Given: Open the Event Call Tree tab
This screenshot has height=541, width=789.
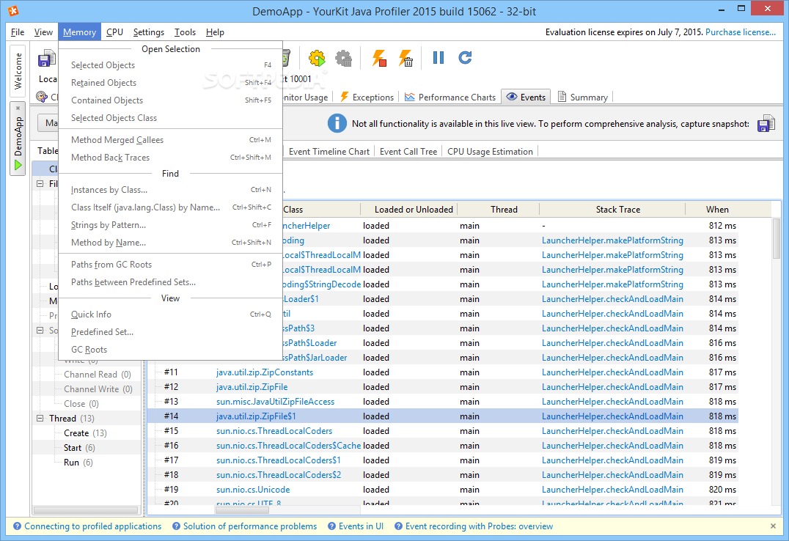Looking at the screenshot, I should [x=408, y=152].
